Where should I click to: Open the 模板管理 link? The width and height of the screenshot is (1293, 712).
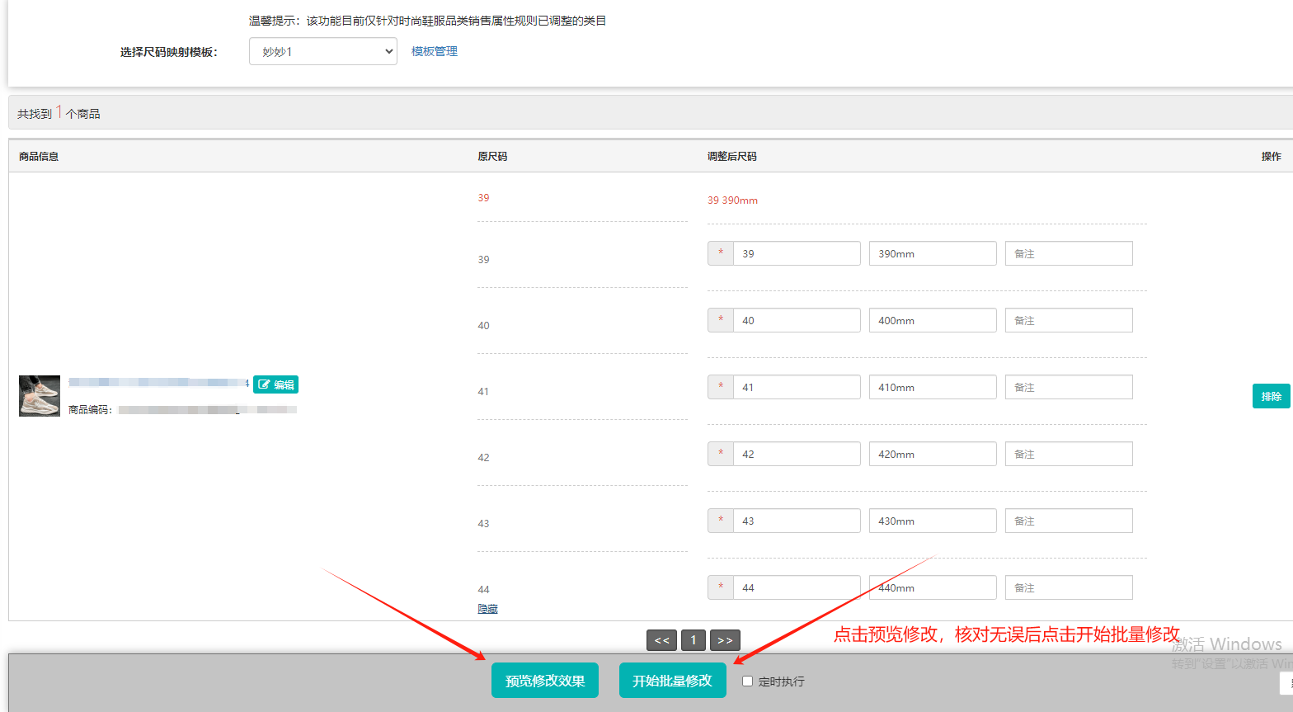434,51
